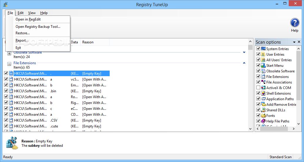
Task: Click the All Users' Entries icon
Action: [x=263, y=60]
